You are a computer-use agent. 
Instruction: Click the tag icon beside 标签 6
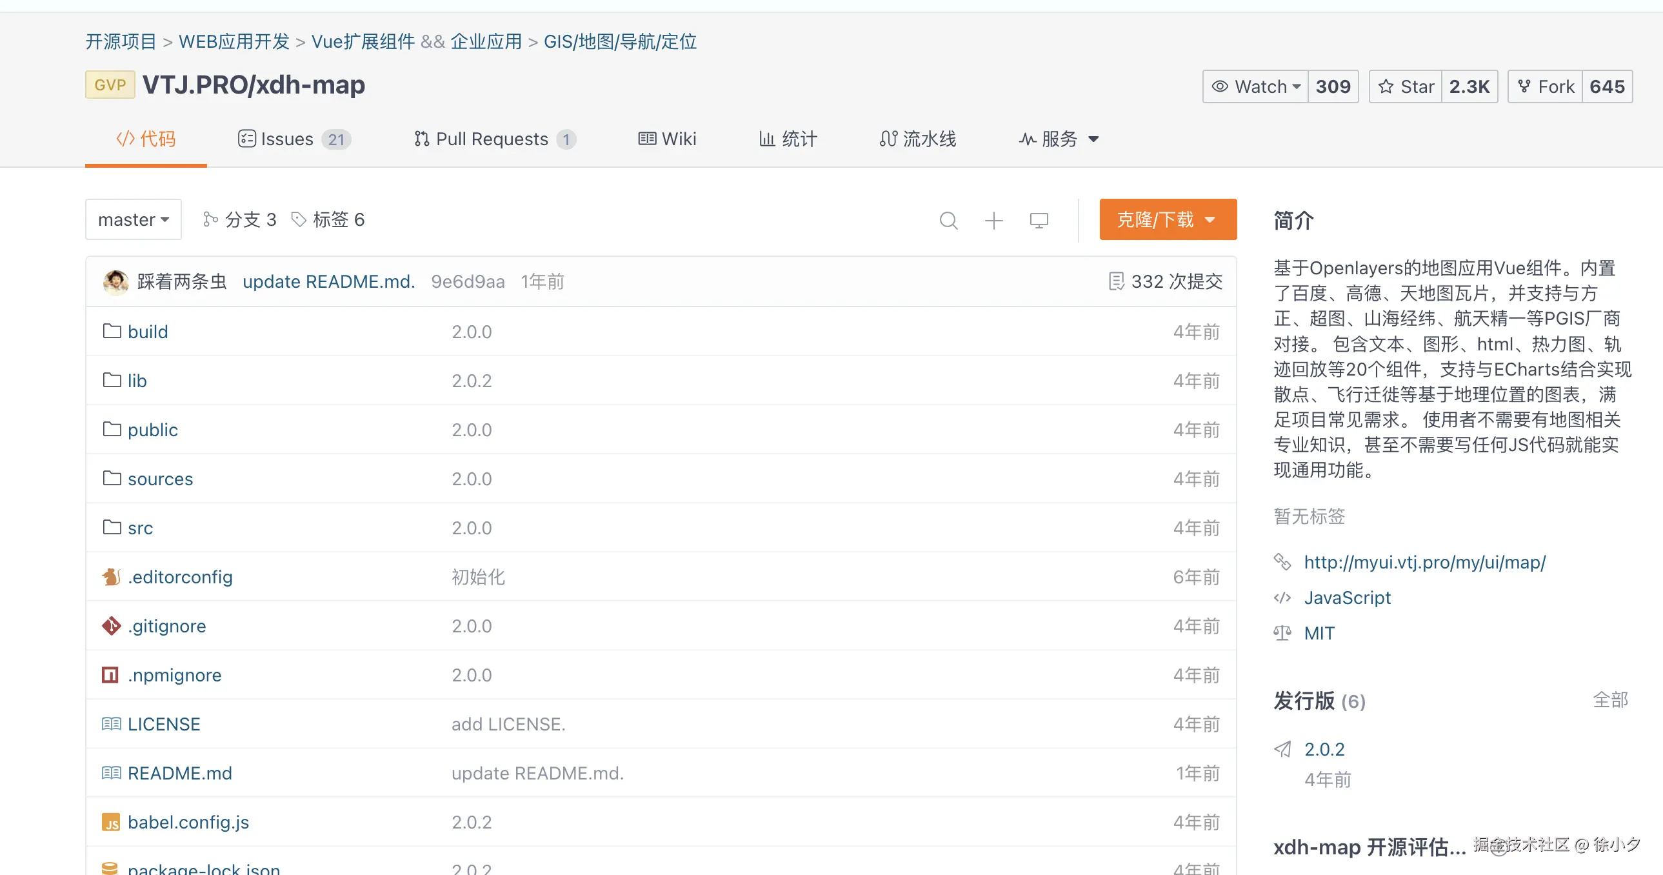point(299,219)
